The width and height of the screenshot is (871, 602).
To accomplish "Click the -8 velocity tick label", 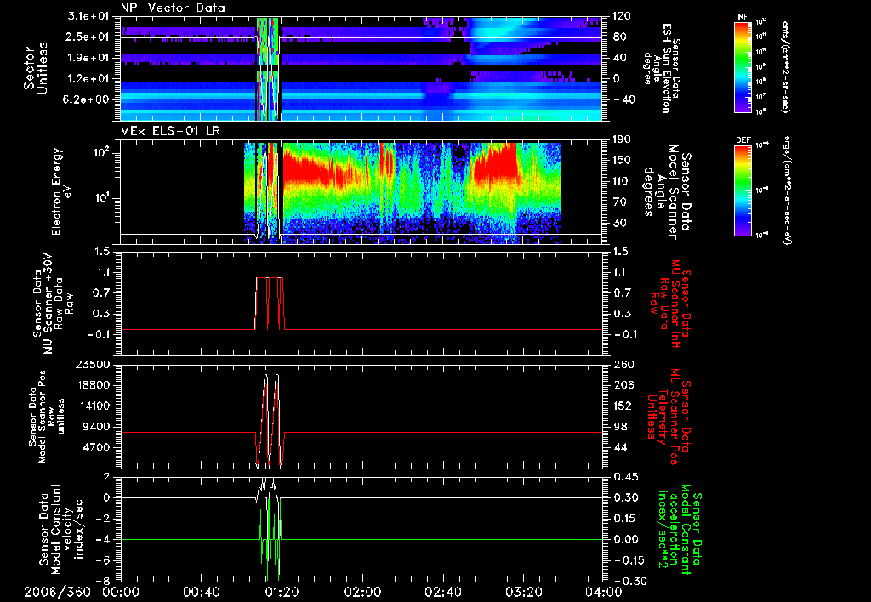I will (104, 582).
